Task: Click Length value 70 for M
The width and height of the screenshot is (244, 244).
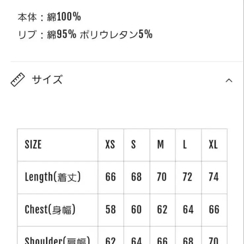Action: point(161,177)
